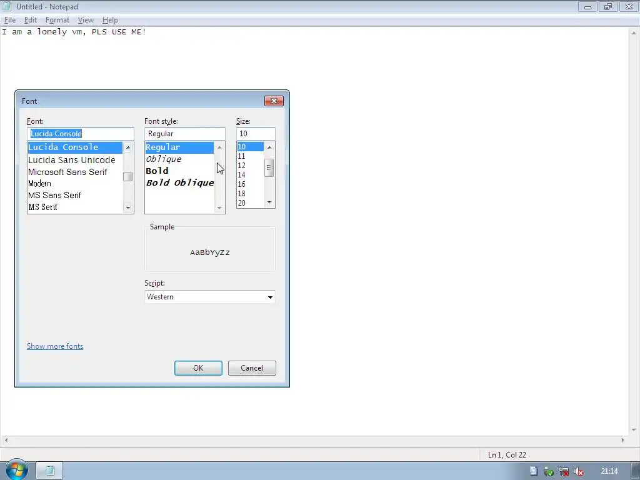Screen dimensions: 640x480
Task: Restore down the Notepad window
Action: [608, 6]
